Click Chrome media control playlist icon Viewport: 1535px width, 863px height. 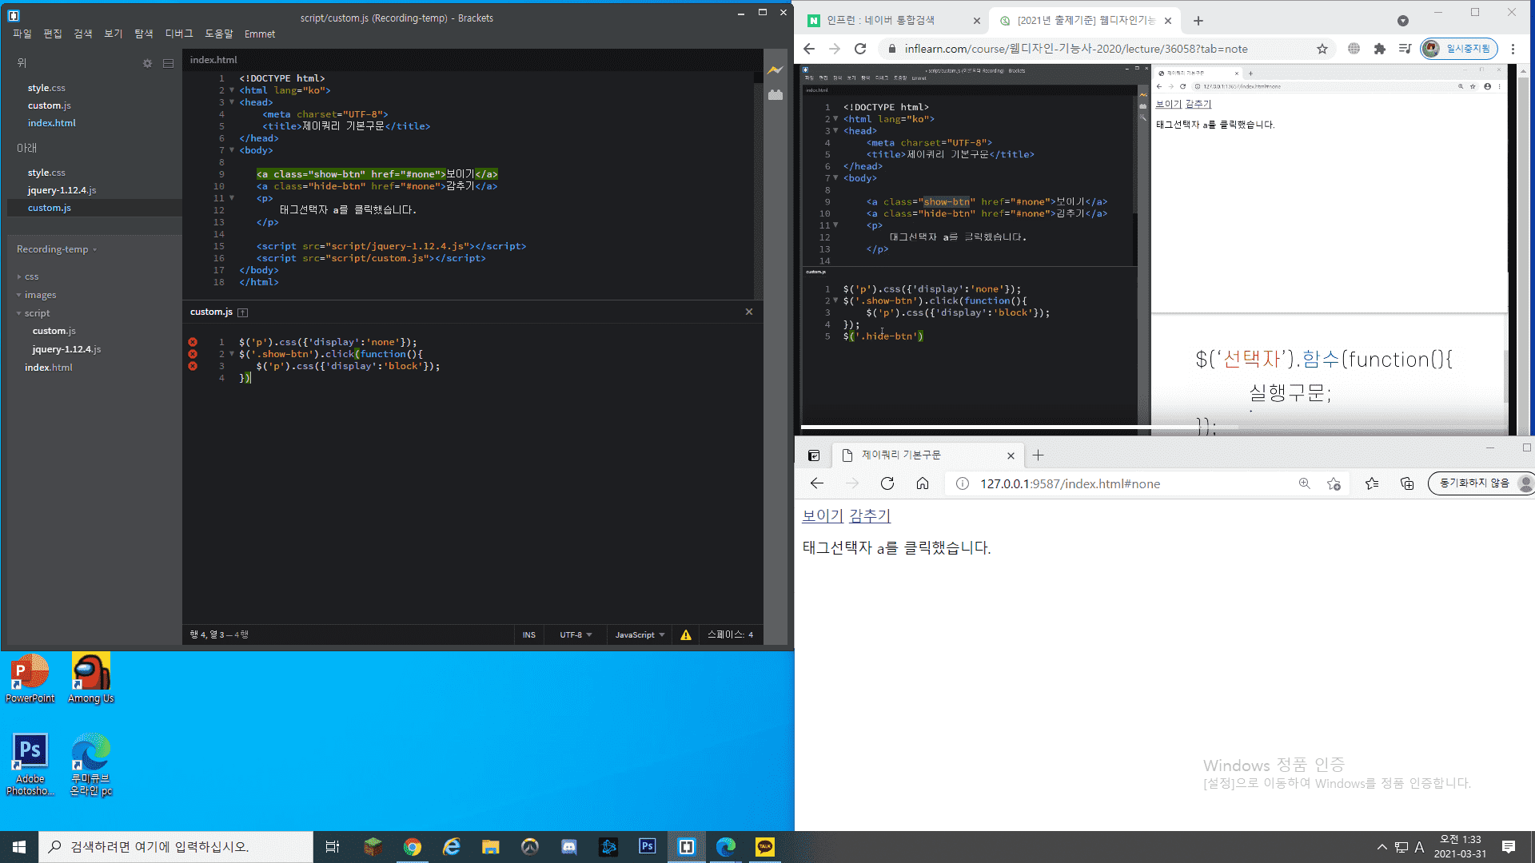pyautogui.click(x=1405, y=49)
